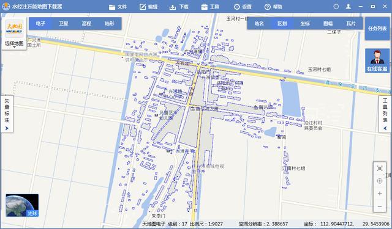This screenshot has height=229, width=392.
Task: Click the toolbox icon beside 工具
Action: (x=204, y=7)
